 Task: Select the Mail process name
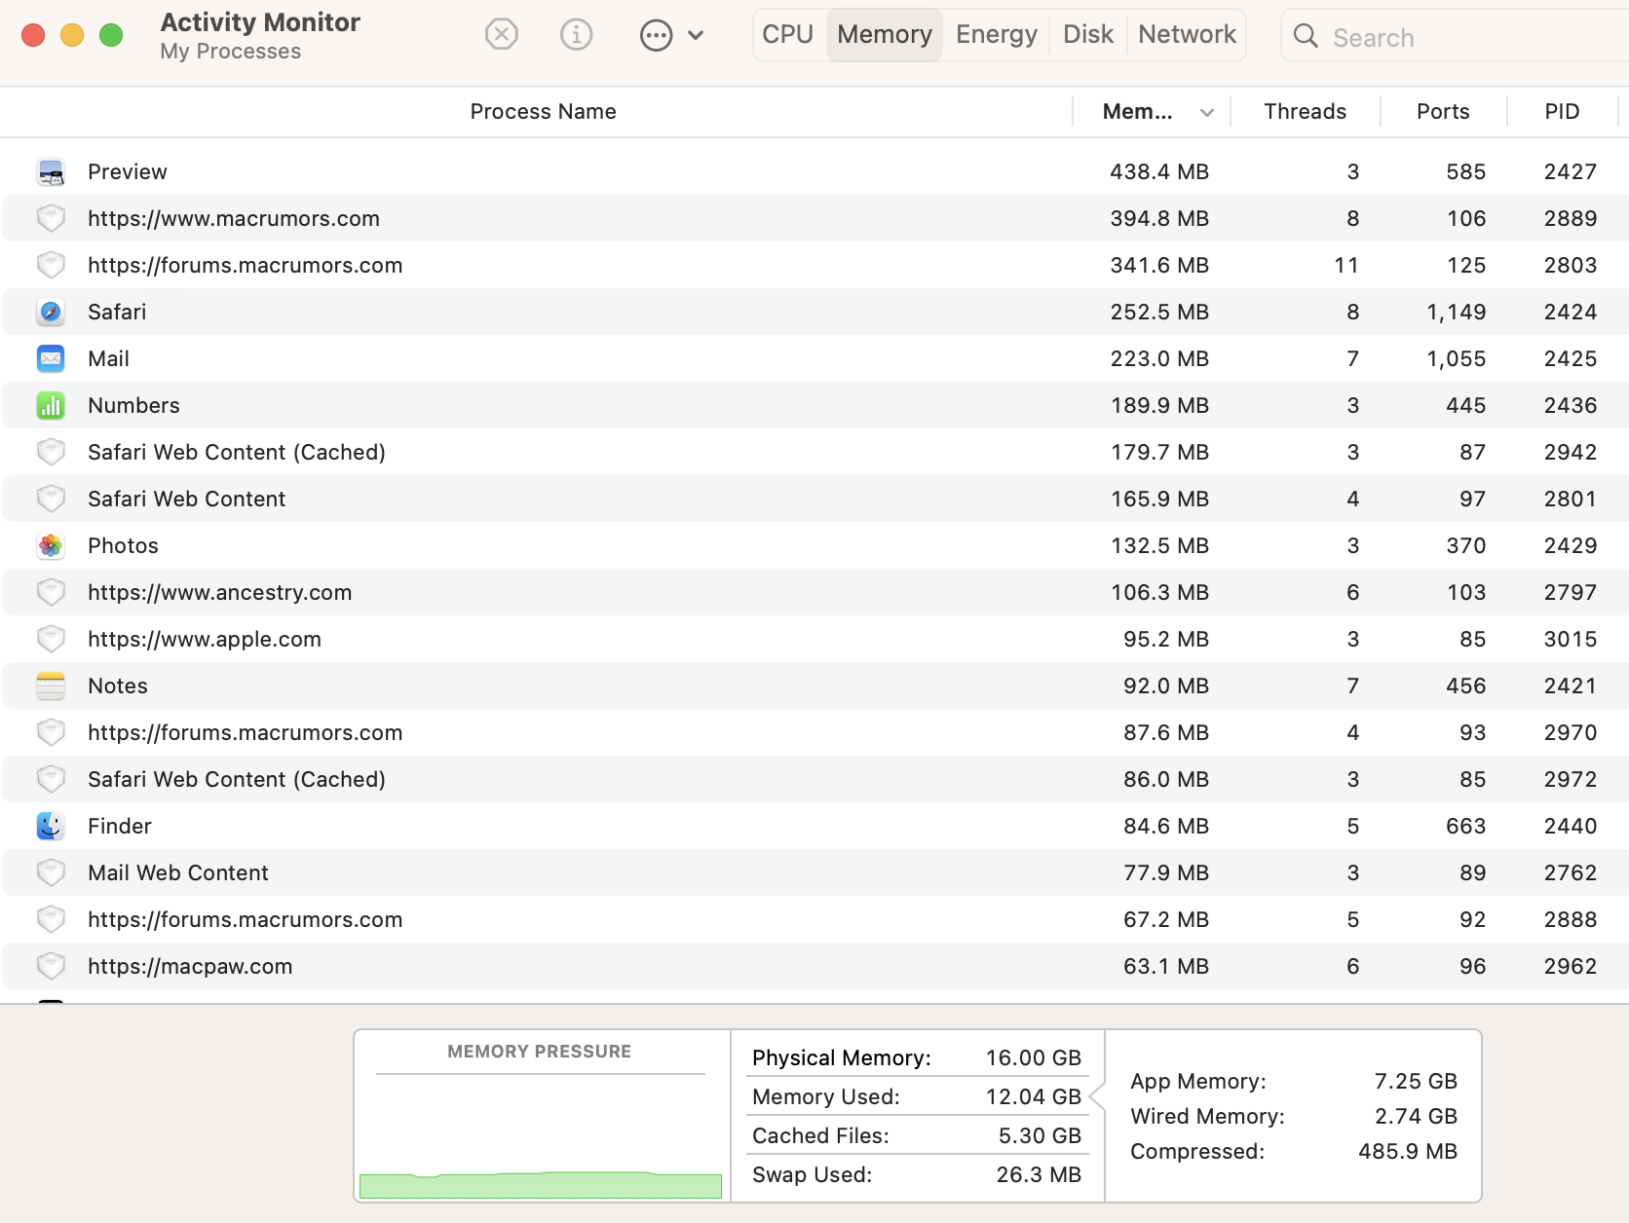[x=108, y=358]
